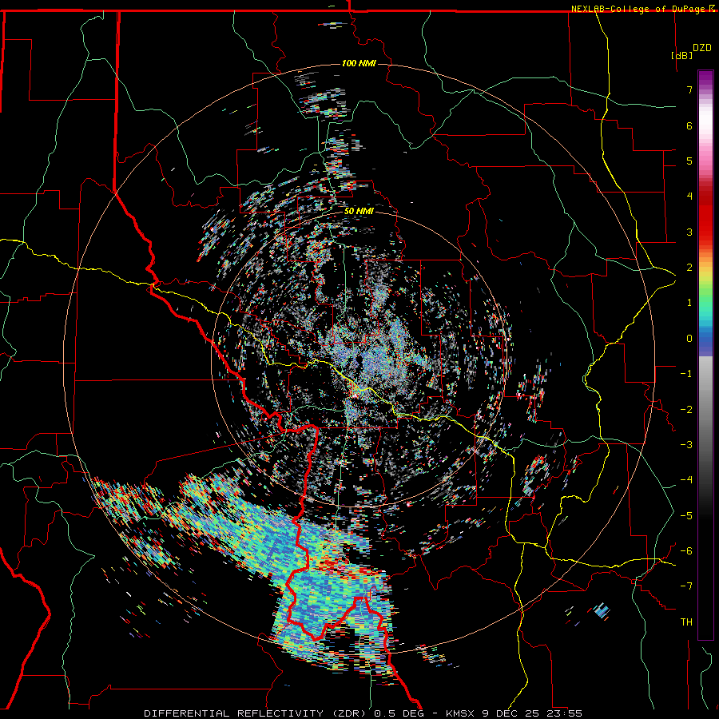719x719 pixels.
Task: Select the 100 NMI range ring label
Action: (359, 63)
